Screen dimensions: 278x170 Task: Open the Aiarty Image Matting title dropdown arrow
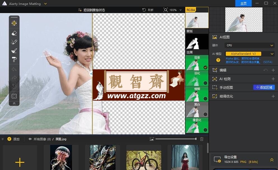(x=45, y=4)
